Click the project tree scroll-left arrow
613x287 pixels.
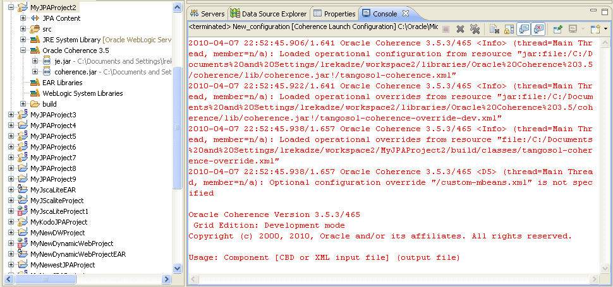click(9, 279)
